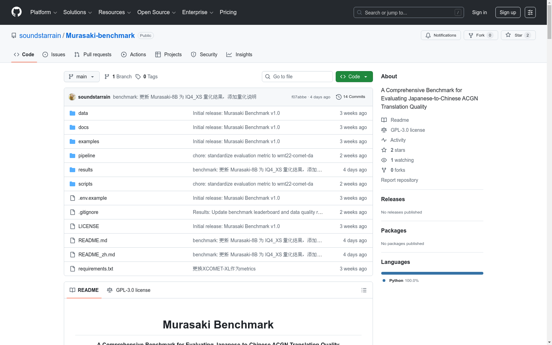
Task: Click the .gitignore file icon
Action: [72, 212]
